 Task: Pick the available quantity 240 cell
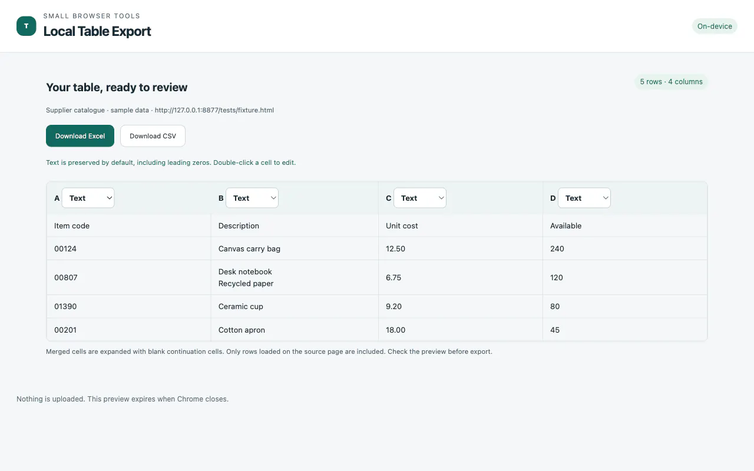point(625,248)
